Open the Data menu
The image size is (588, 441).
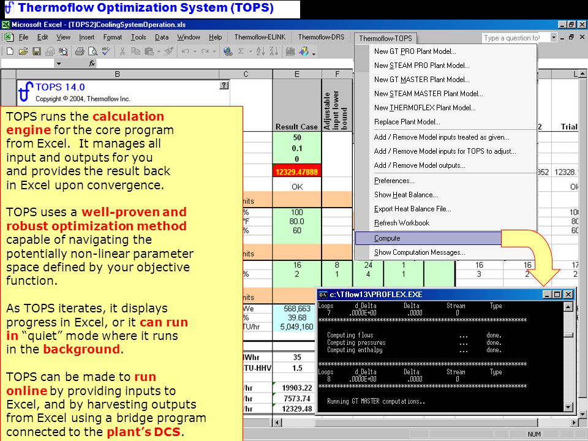point(162,37)
